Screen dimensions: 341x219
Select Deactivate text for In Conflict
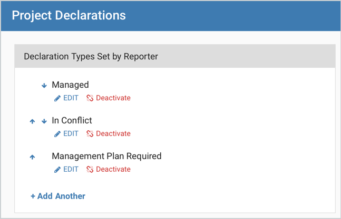click(x=113, y=133)
